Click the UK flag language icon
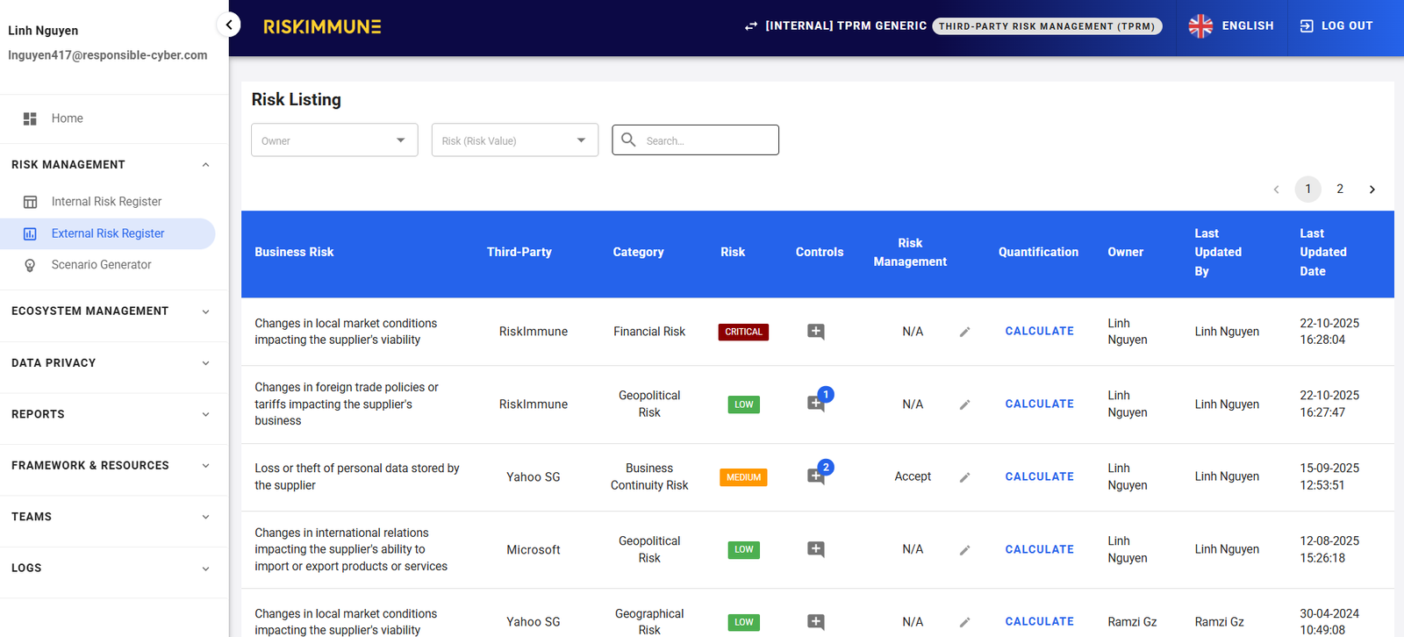1404x637 pixels. coord(1200,26)
